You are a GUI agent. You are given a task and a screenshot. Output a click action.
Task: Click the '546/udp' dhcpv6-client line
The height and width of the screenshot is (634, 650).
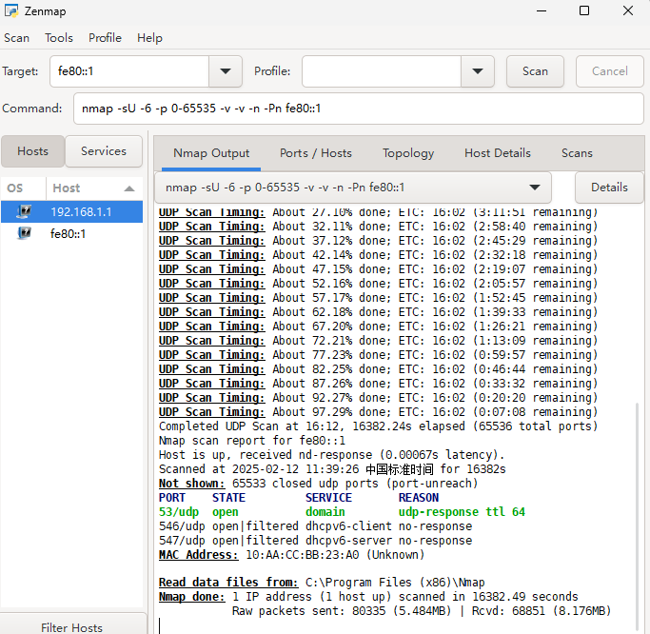(315, 526)
